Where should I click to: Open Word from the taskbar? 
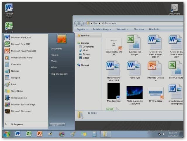pyautogui.click(x=18, y=134)
